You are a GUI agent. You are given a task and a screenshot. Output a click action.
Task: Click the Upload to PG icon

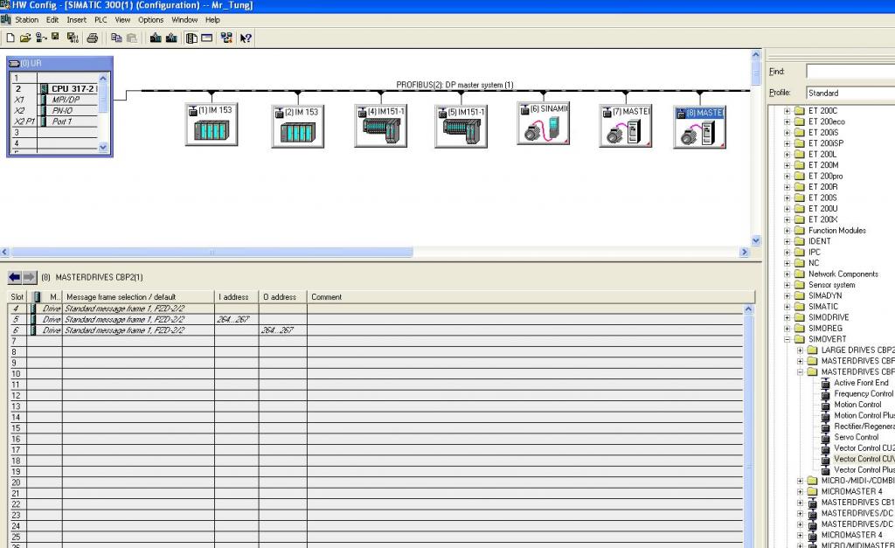[x=171, y=38]
